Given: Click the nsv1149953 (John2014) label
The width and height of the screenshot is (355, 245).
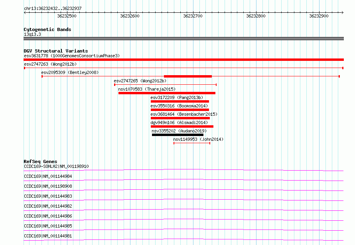Looking at the screenshot, I should (x=198, y=139).
